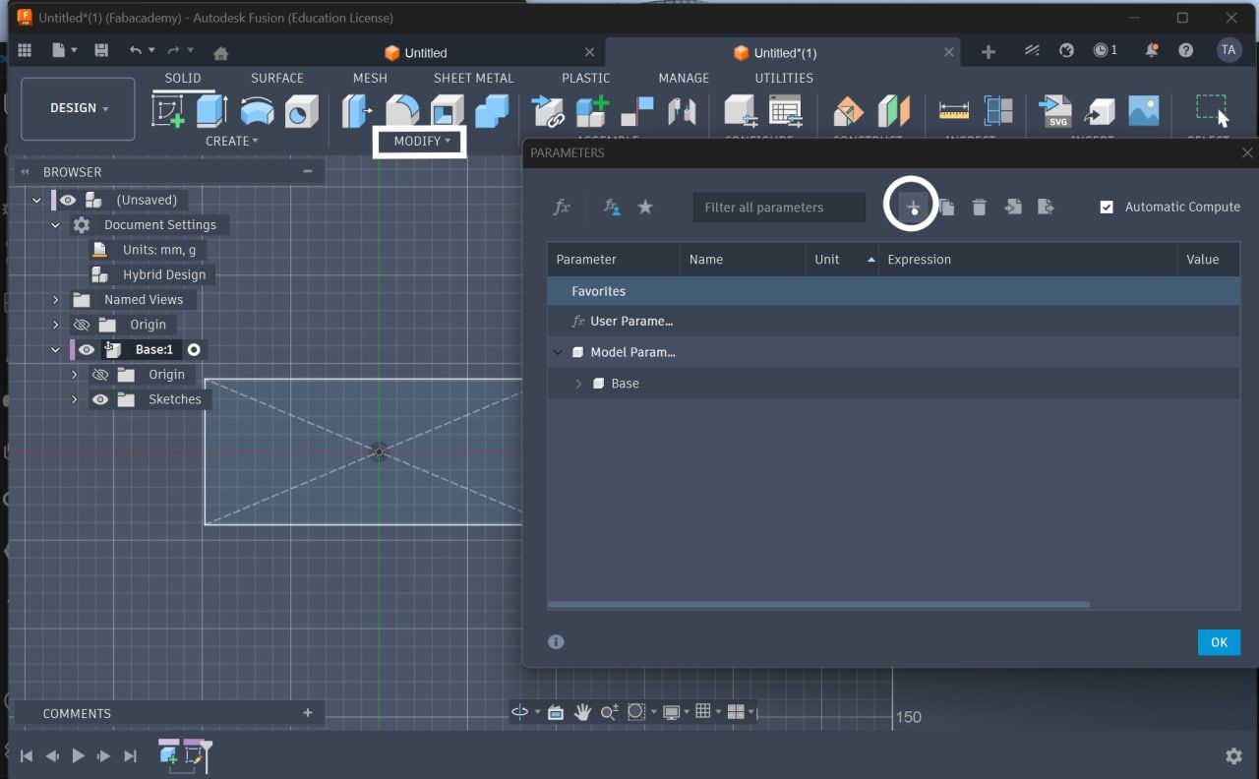Click the delete parameter trash icon
Screen dimensions: 1259x779
[x=979, y=207]
